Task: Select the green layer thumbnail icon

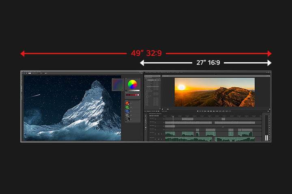Action: pos(127,108)
